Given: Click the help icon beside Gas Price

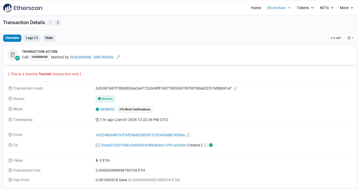Looking at the screenshot, I should click(x=10, y=180).
